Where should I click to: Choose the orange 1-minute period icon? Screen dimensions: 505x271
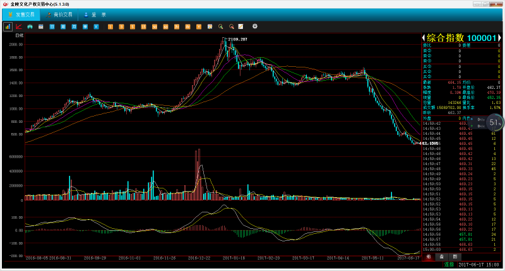[x=110, y=26]
